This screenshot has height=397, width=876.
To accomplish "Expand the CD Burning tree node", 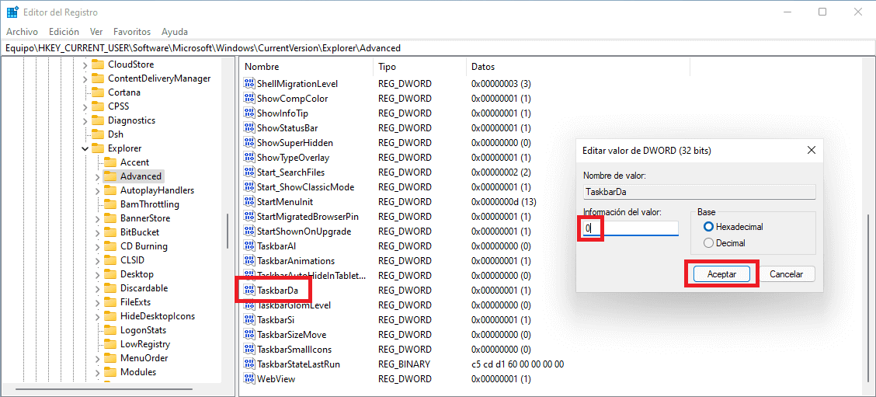I will coord(97,246).
